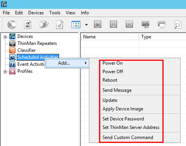Click the Event Activities lightning icon
This screenshot has height=146, width=186.
click(x=12, y=64)
